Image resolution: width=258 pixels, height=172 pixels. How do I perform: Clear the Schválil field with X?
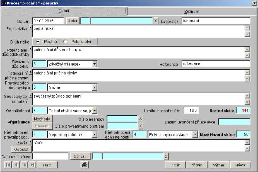point(166,156)
